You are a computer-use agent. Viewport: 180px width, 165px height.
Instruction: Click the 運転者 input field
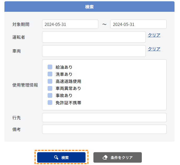pyautogui.click(x=94, y=37)
